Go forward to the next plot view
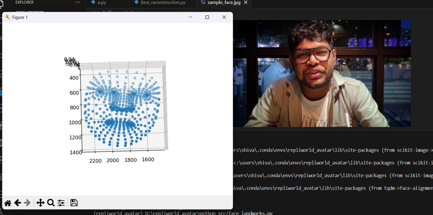The height and width of the screenshot is (215, 433). (x=27, y=203)
